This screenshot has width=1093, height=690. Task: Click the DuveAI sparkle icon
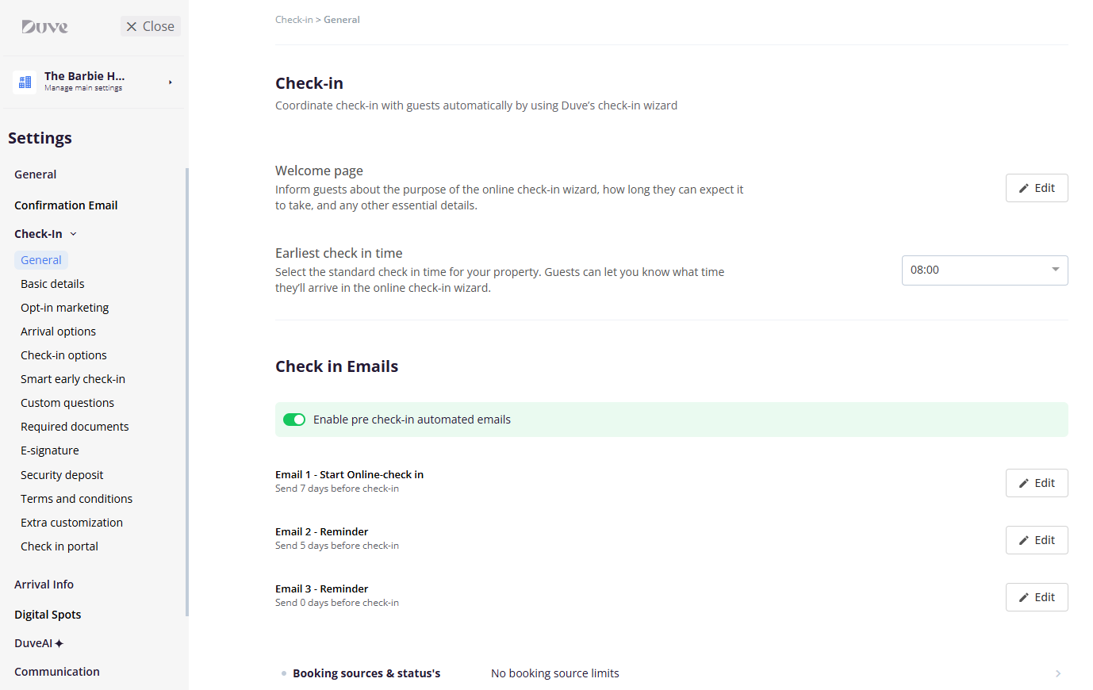(x=59, y=644)
